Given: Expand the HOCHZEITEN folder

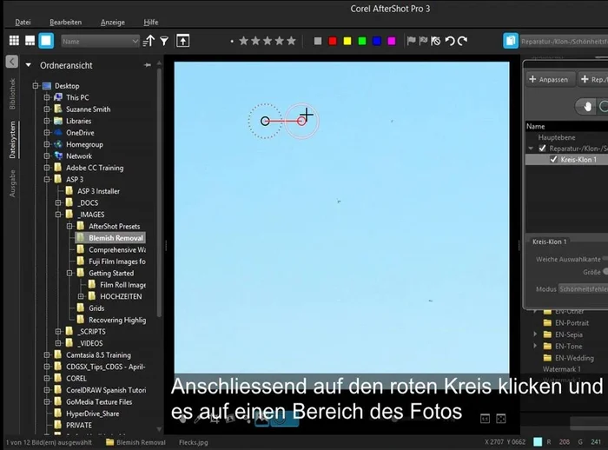Looking at the screenshot, I should click(x=81, y=296).
